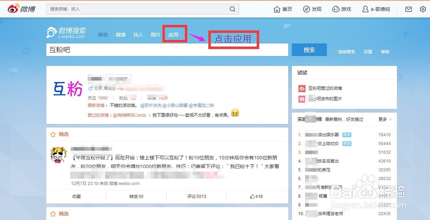Viewport: 430px width, 220px height.
Task: Click the crying cartoon girl avatar
Action: [x=58, y=155]
